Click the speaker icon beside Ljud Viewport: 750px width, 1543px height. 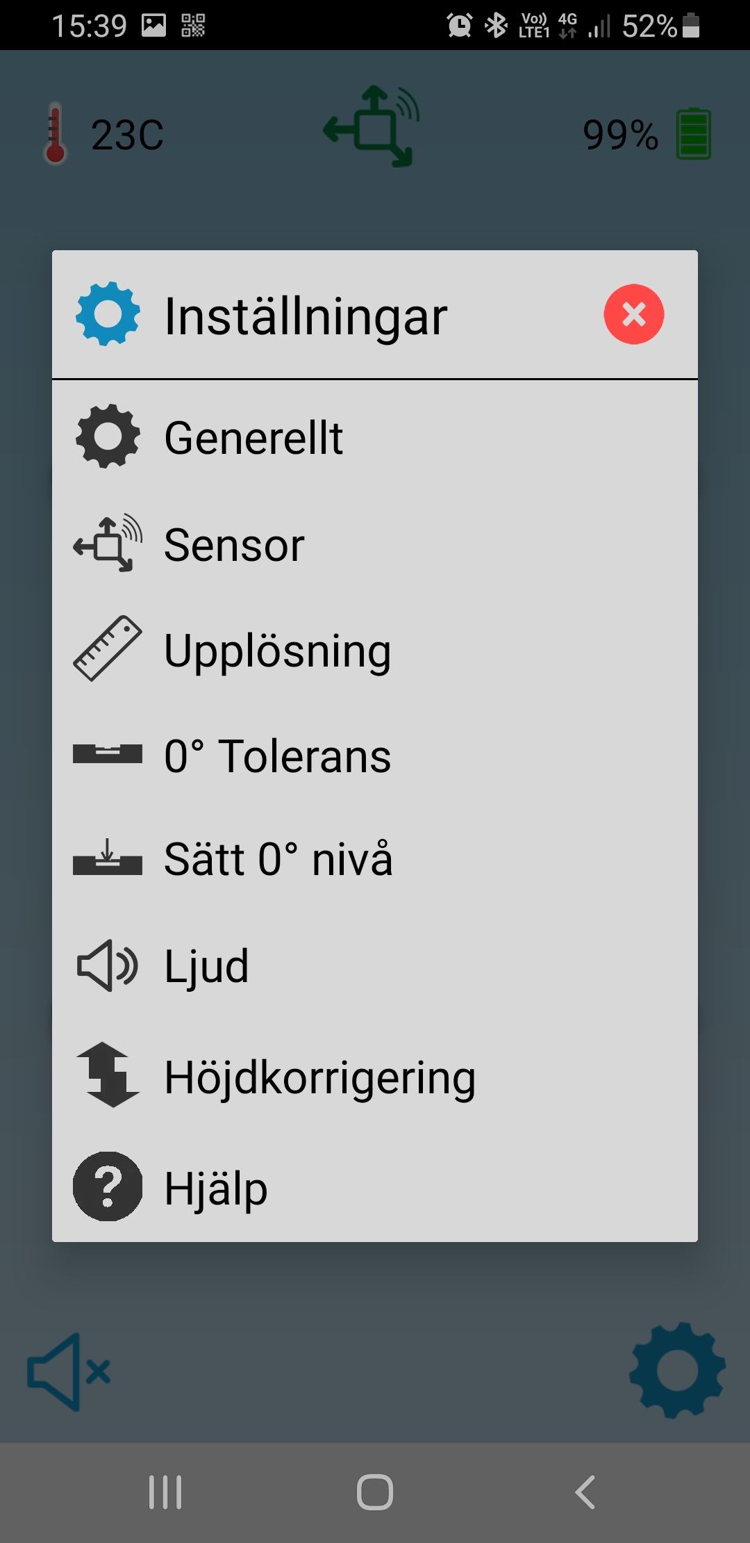108,965
